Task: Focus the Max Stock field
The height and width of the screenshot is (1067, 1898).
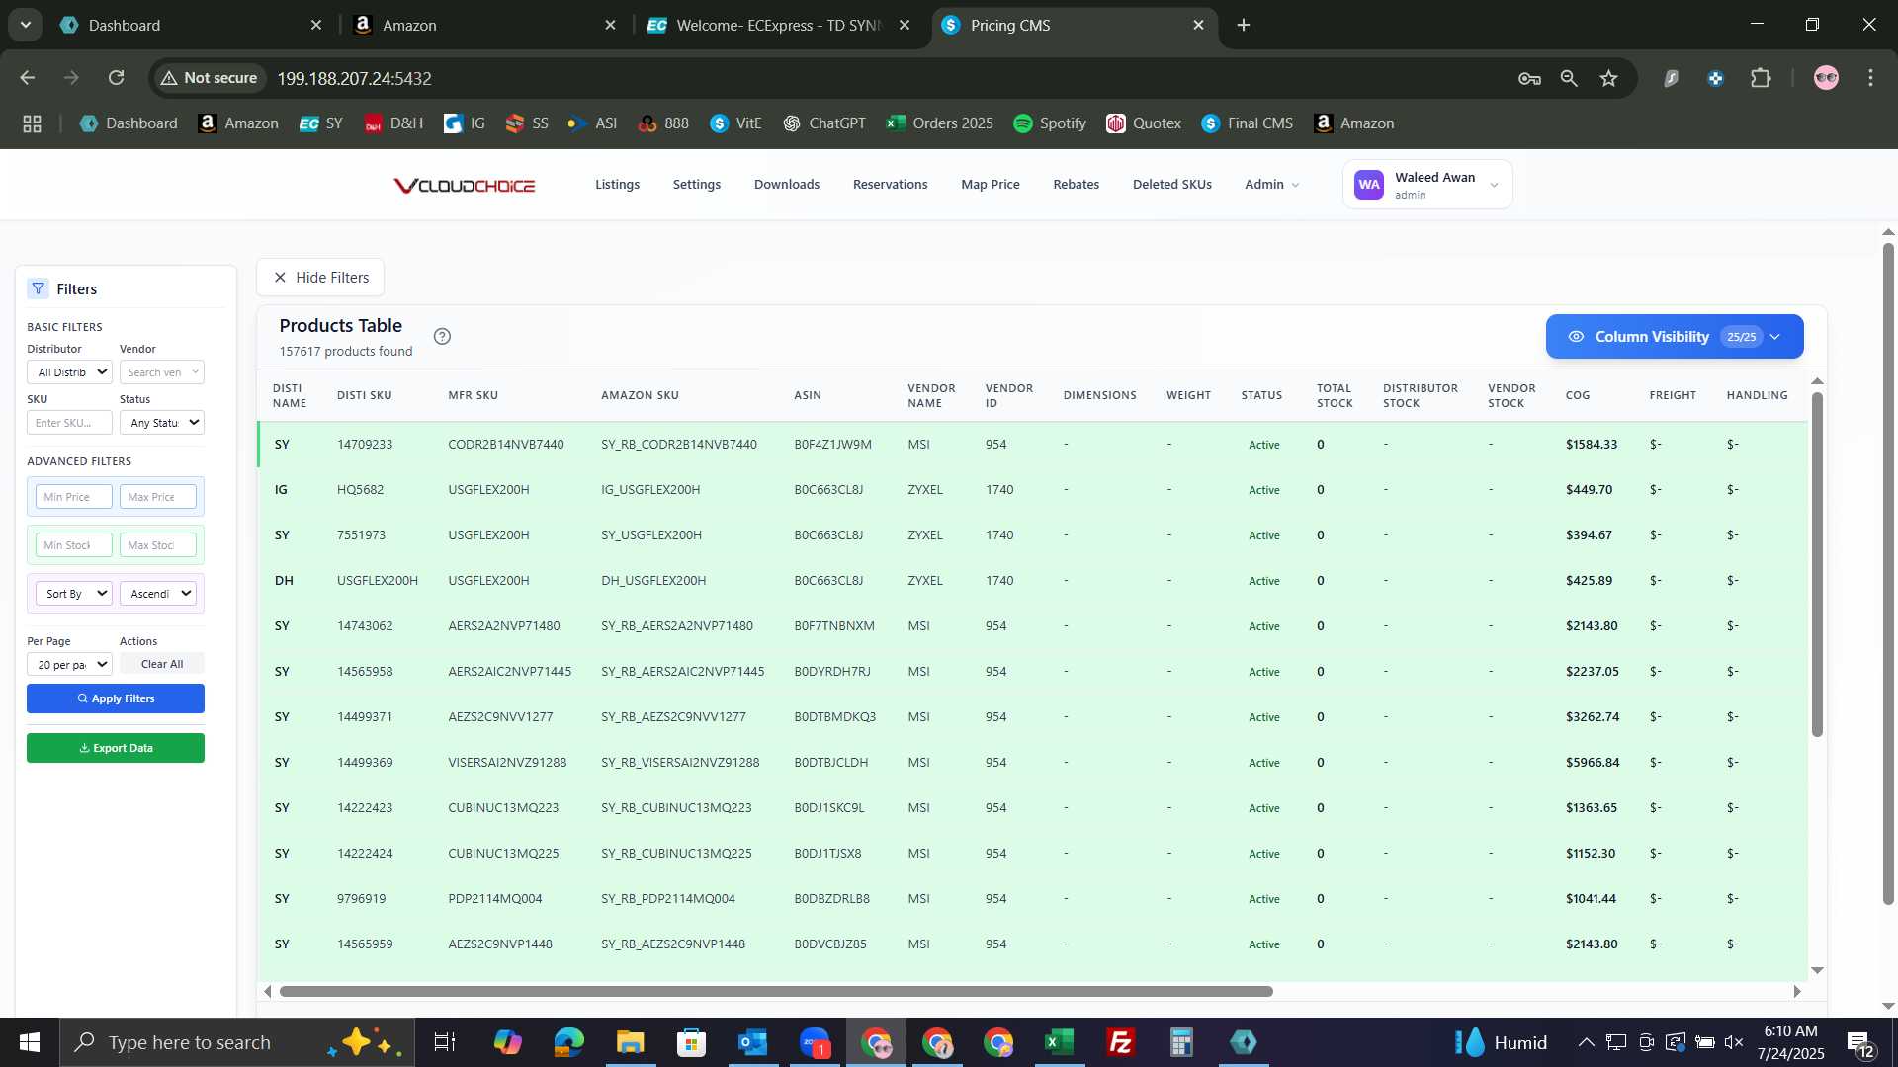Action: [158, 545]
